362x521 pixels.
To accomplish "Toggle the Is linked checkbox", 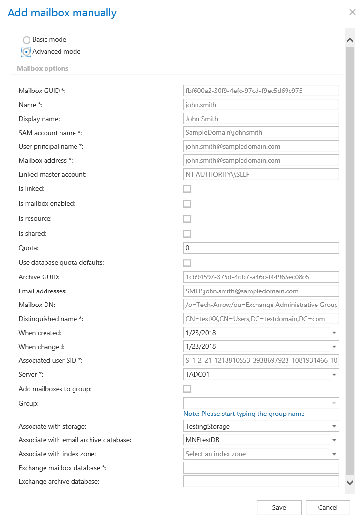I will tap(187, 189).
